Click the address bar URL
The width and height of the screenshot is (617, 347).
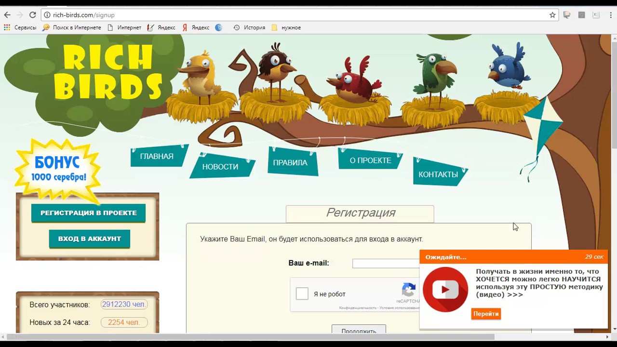tap(84, 15)
